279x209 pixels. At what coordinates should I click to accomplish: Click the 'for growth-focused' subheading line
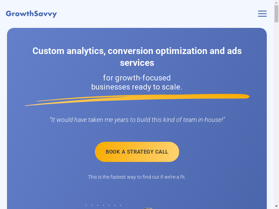137,78
